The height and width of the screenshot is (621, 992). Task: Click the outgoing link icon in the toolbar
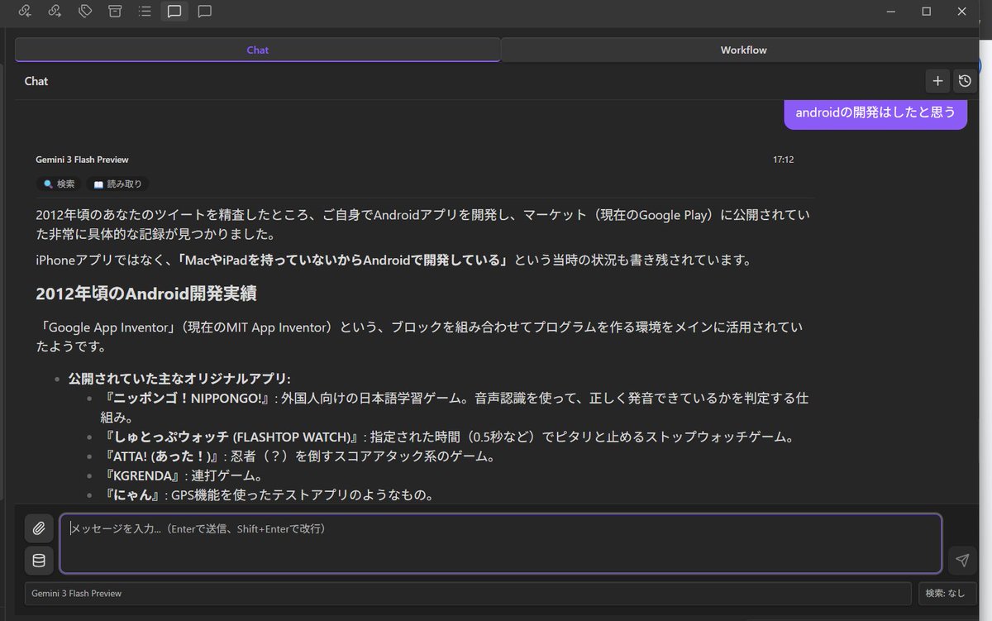click(x=55, y=12)
